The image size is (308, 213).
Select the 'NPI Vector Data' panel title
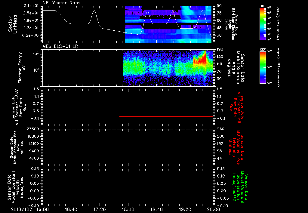[x=61, y=3]
